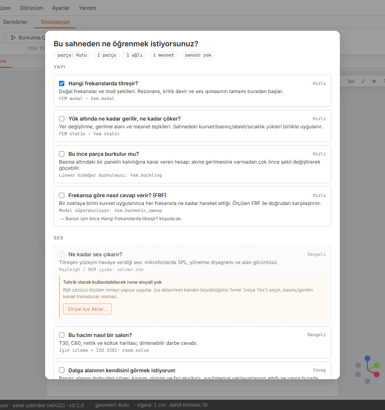The image size is (385, 410).
Task: Click the blue axis handle of the orientation gizmo
Action: click(x=367, y=358)
